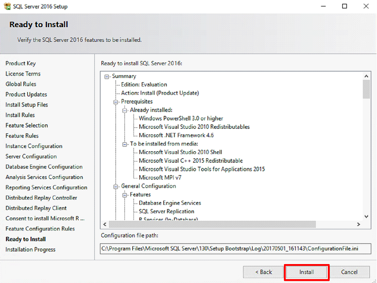Collapse the To be installed from media node
The width and height of the screenshot is (377, 283).
pos(125,144)
